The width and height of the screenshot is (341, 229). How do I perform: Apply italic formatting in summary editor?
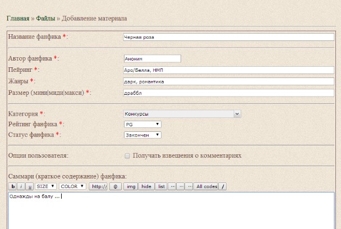tap(21, 186)
